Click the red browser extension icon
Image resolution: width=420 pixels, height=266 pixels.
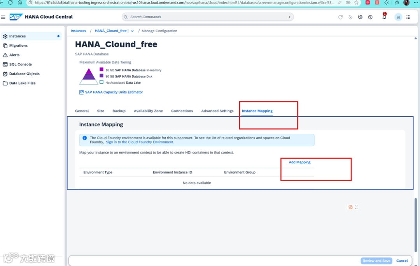(x=368, y=2)
